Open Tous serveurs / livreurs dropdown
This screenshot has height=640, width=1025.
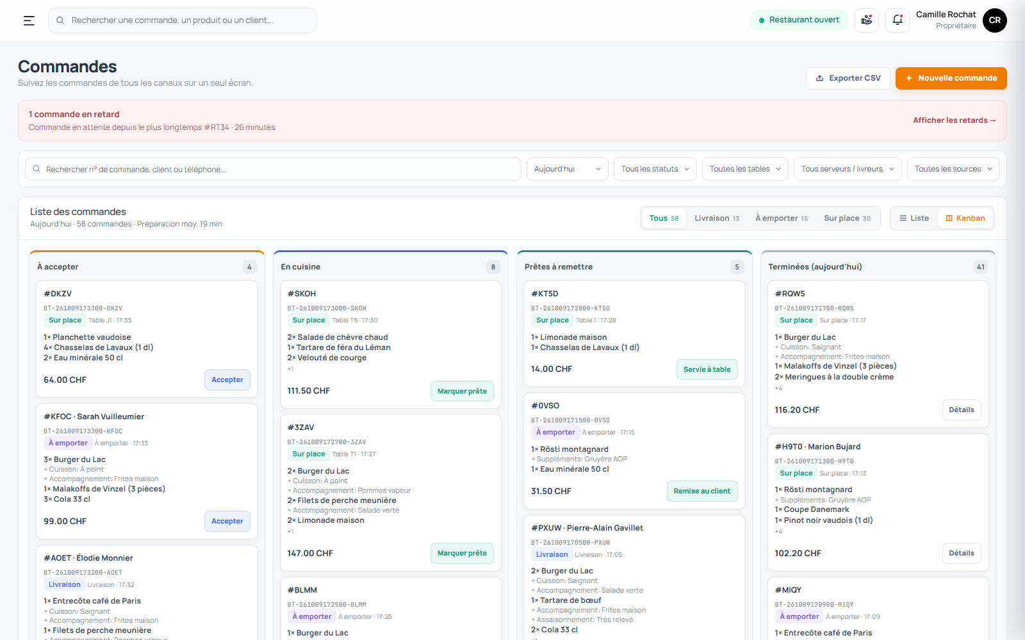pyautogui.click(x=848, y=169)
